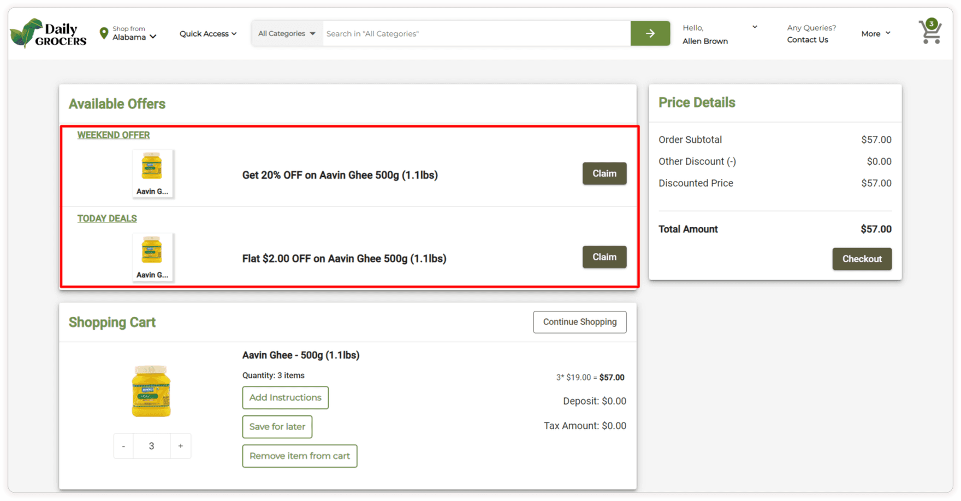The image size is (961, 501).
Task: Click the Other Discount (-) label
Action: click(697, 162)
